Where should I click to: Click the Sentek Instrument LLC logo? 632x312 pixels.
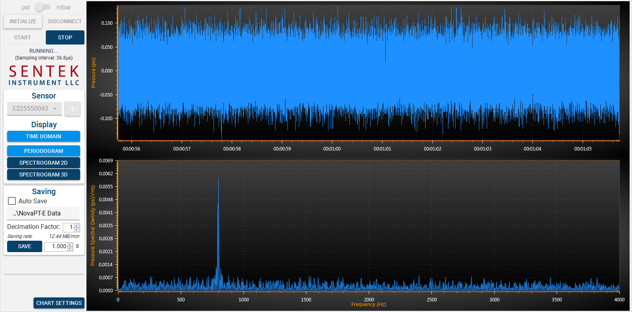pos(44,75)
